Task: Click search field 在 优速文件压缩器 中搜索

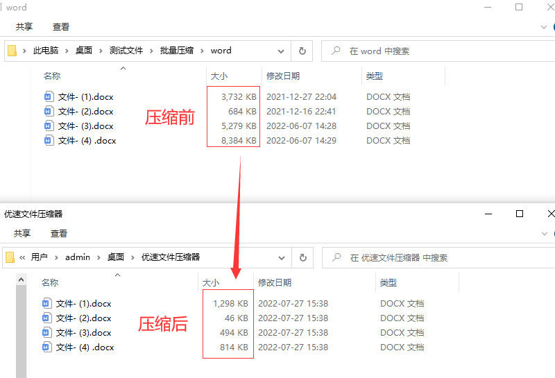Action: click(x=438, y=257)
